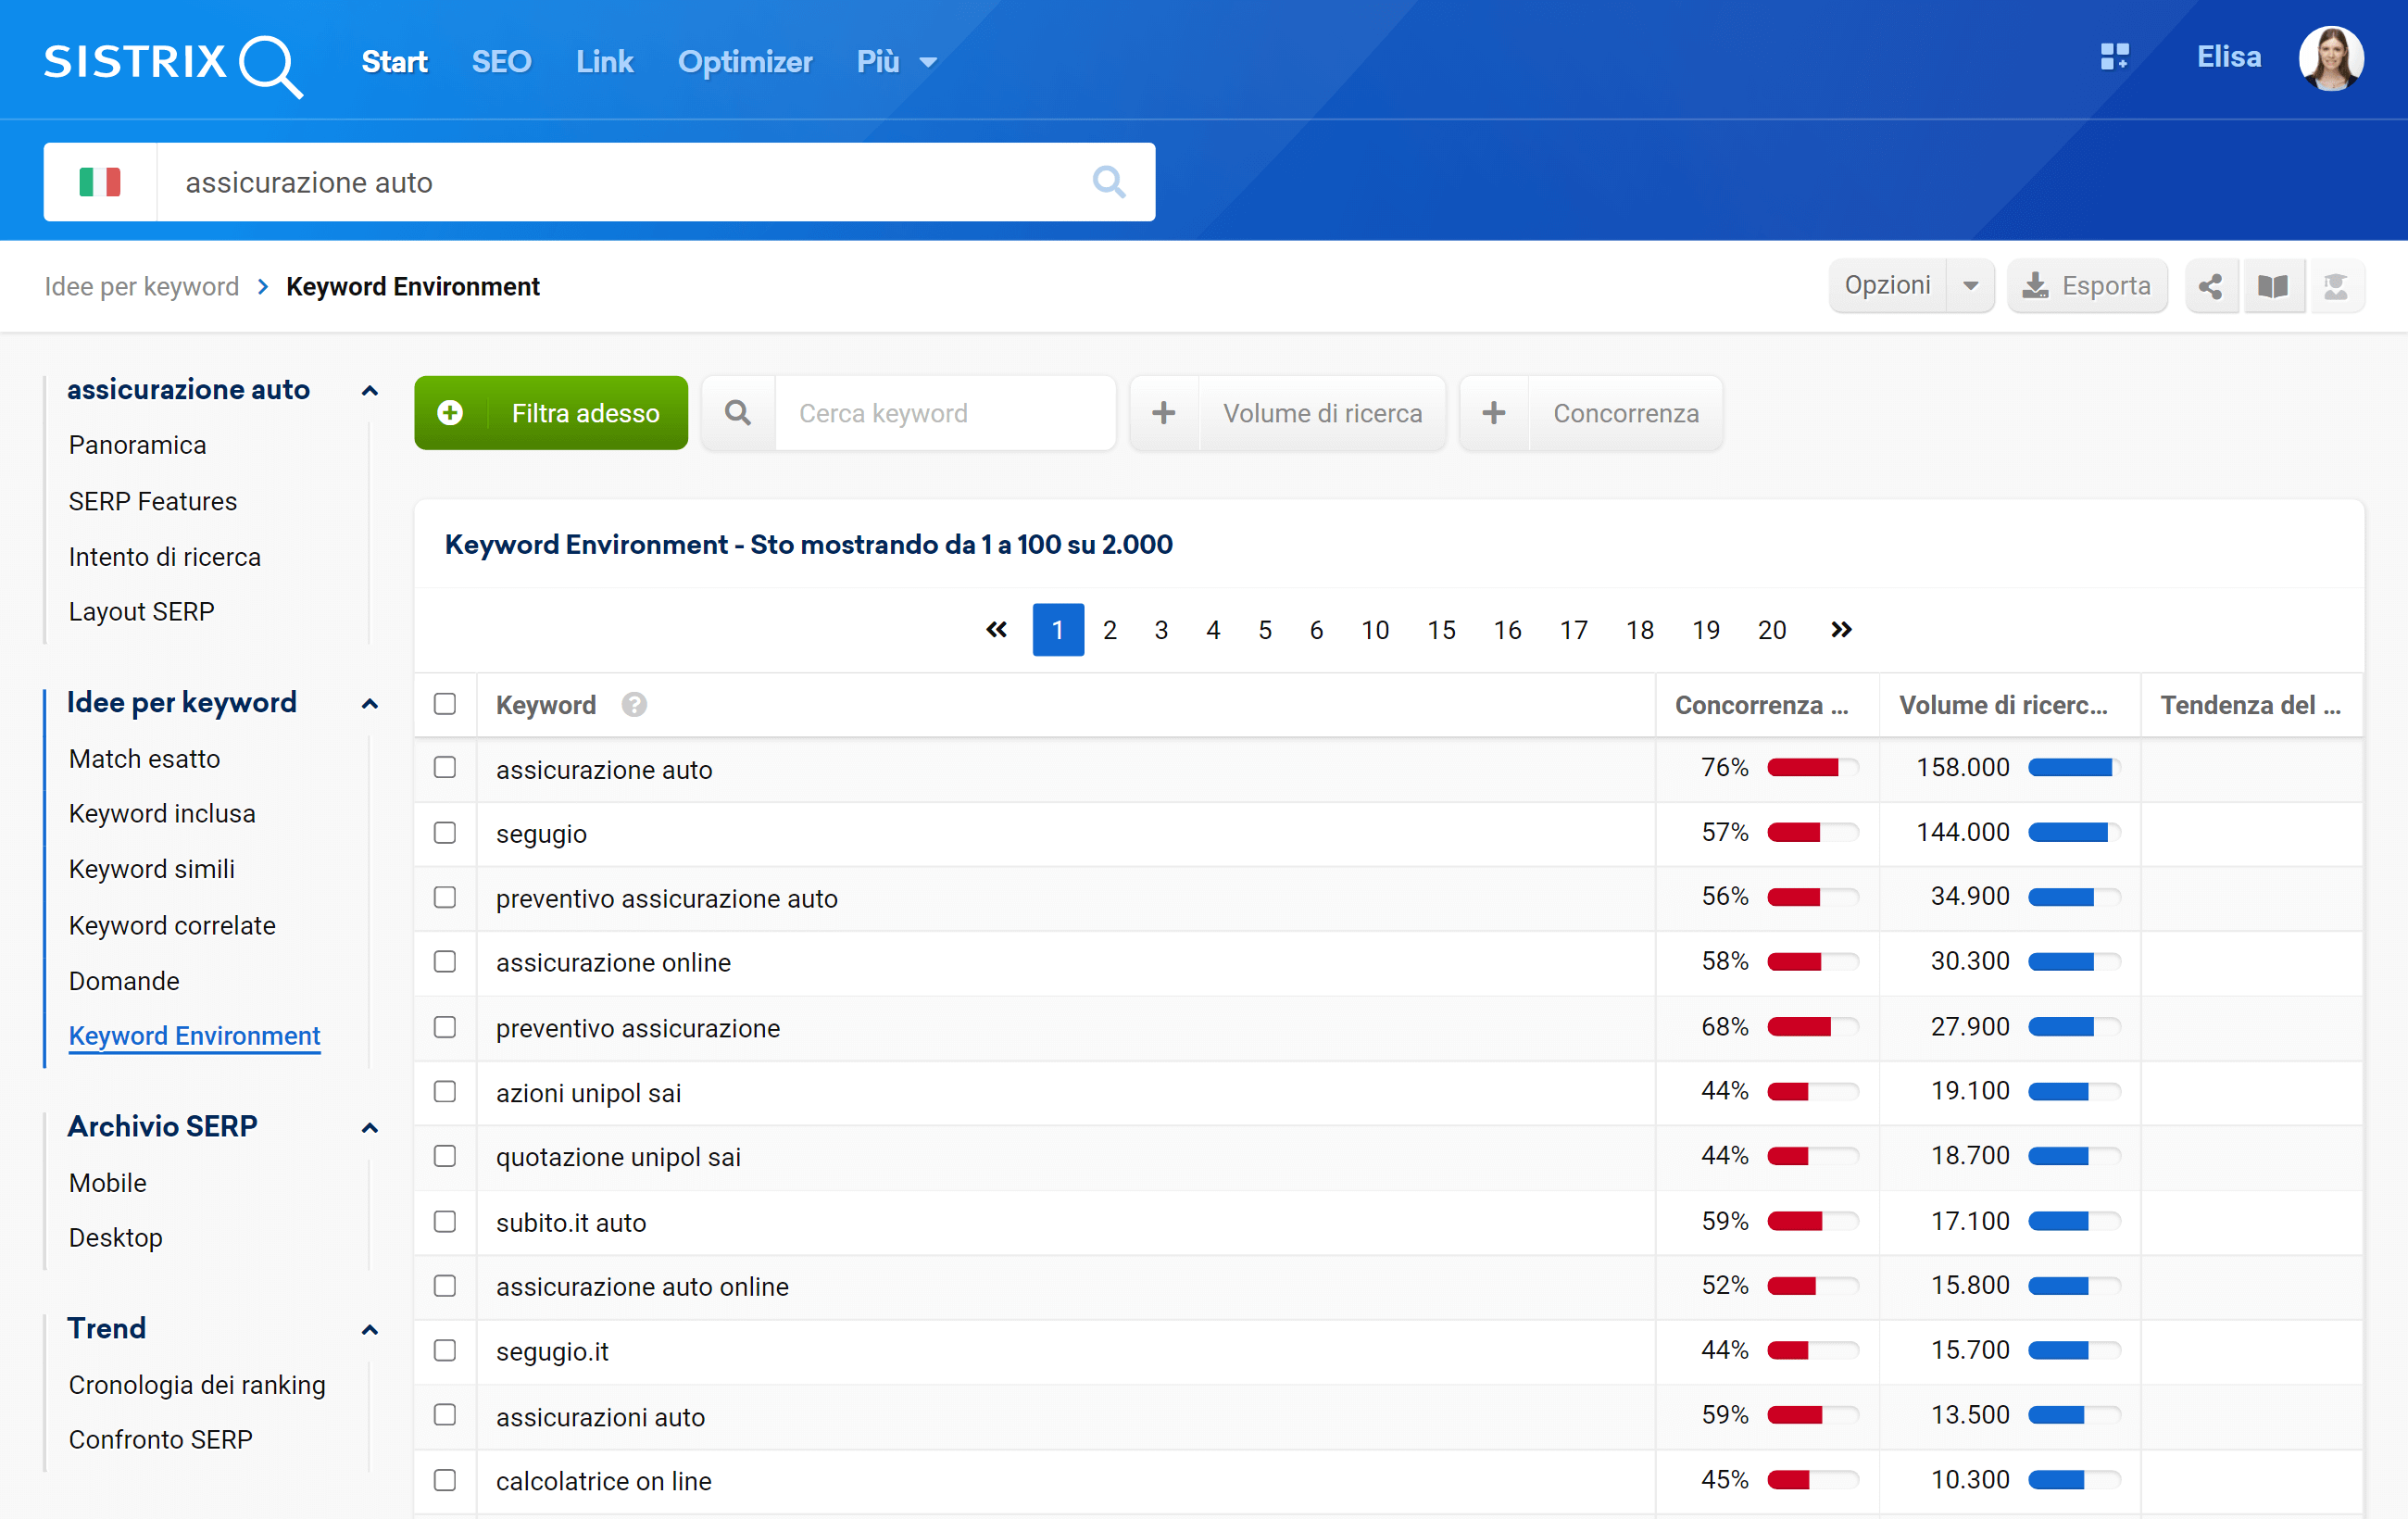Check the box for preventivo assicurazione auto
Screen dimensions: 2408x1519
click(x=445, y=898)
